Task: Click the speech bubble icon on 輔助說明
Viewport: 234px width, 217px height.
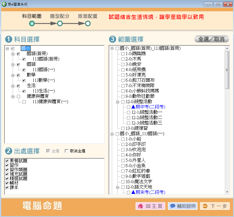Action: pos(173,206)
